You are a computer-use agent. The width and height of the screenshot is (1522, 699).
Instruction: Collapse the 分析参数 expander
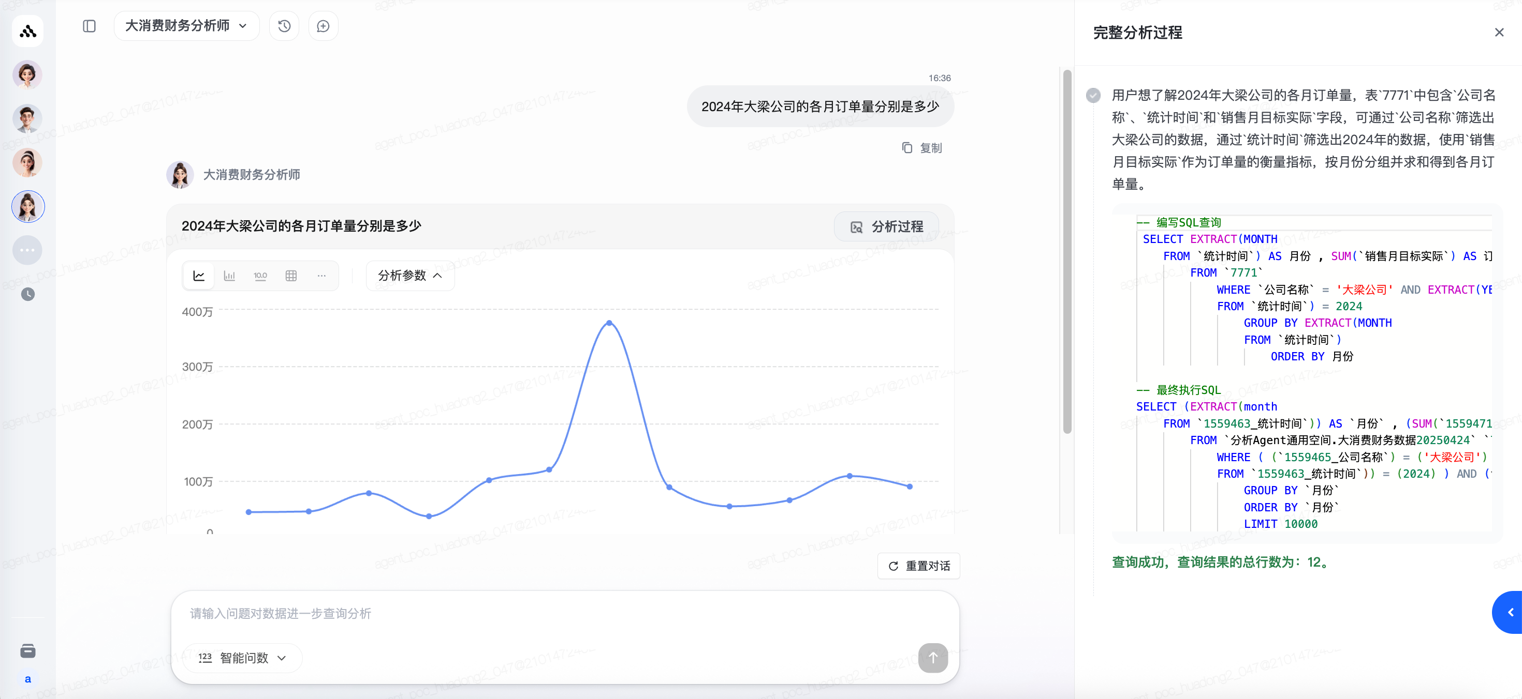point(410,276)
